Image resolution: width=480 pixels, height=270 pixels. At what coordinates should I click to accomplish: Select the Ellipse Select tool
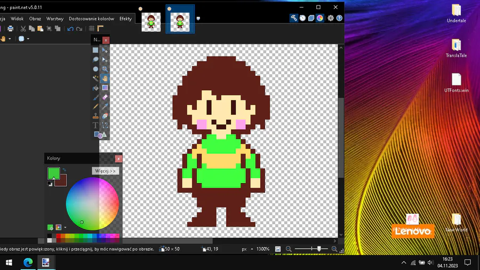coord(95,69)
